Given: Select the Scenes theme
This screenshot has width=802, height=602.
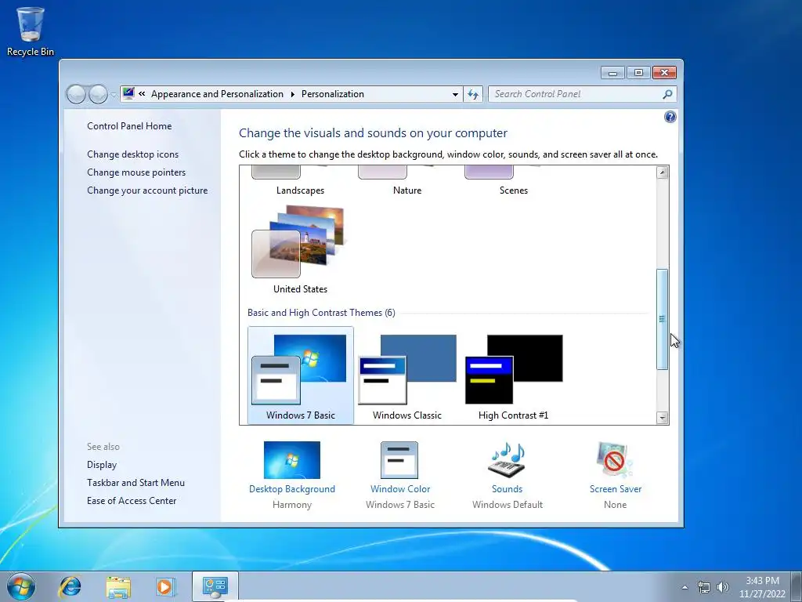Looking at the screenshot, I should coord(514,182).
